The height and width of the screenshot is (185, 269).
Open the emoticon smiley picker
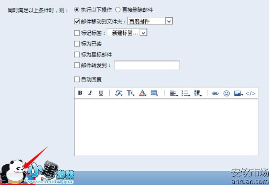point(227,93)
